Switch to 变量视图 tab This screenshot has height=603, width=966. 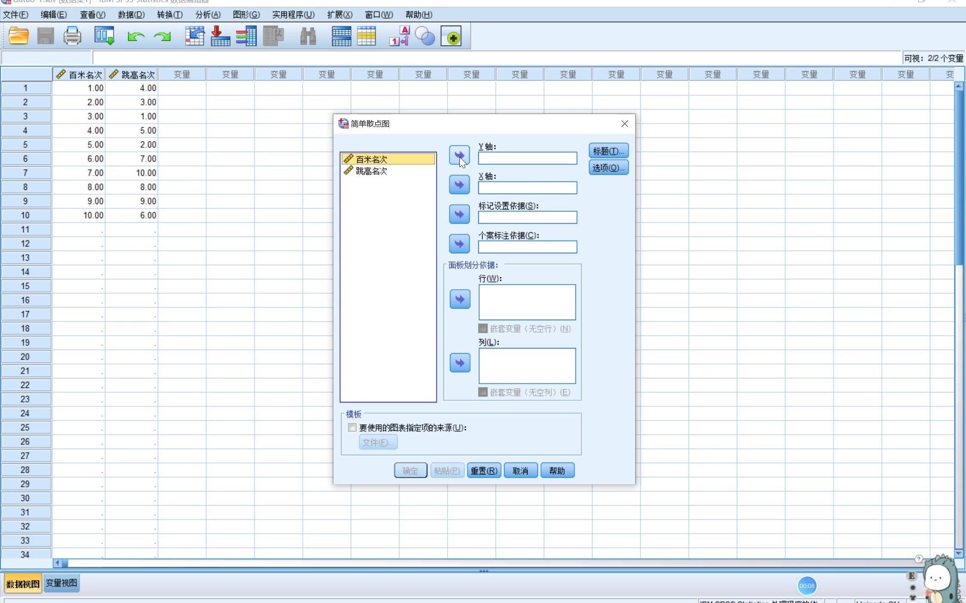[61, 583]
